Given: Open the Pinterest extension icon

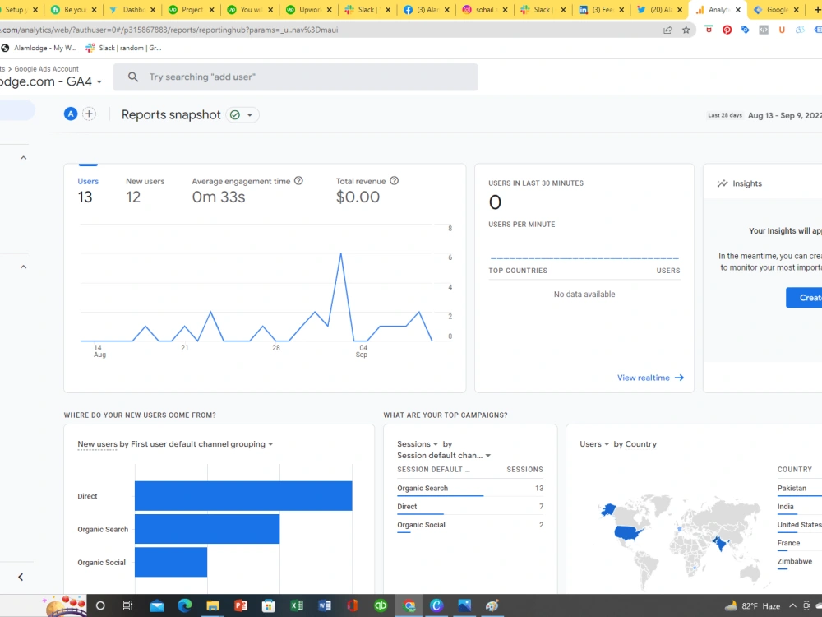Looking at the screenshot, I should point(727,30).
